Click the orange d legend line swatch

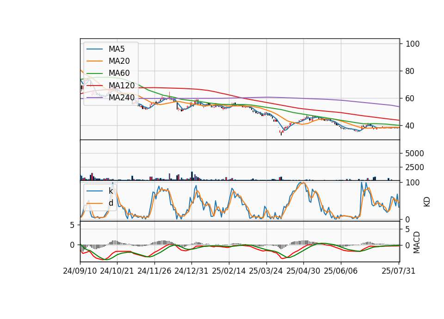tap(94, 203)
